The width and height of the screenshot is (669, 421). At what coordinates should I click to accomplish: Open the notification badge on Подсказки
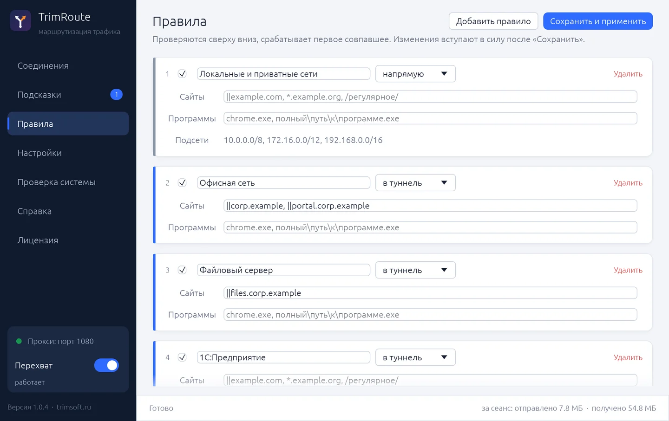coord(116,95)
